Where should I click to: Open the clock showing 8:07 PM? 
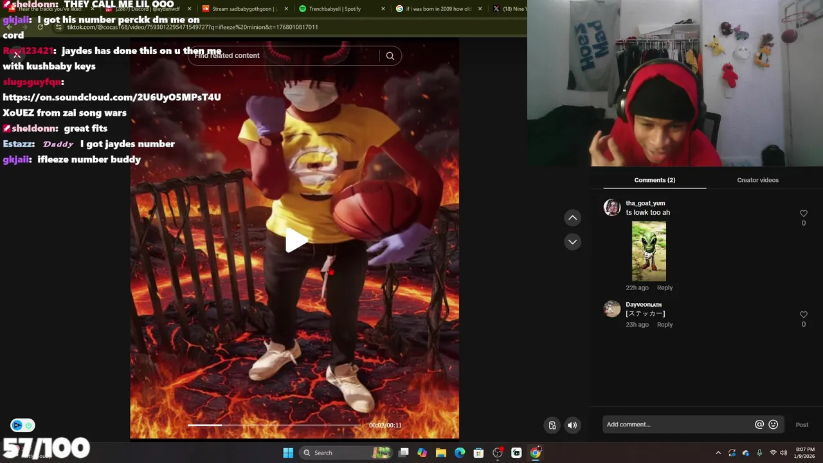click(x=805, y=453)
